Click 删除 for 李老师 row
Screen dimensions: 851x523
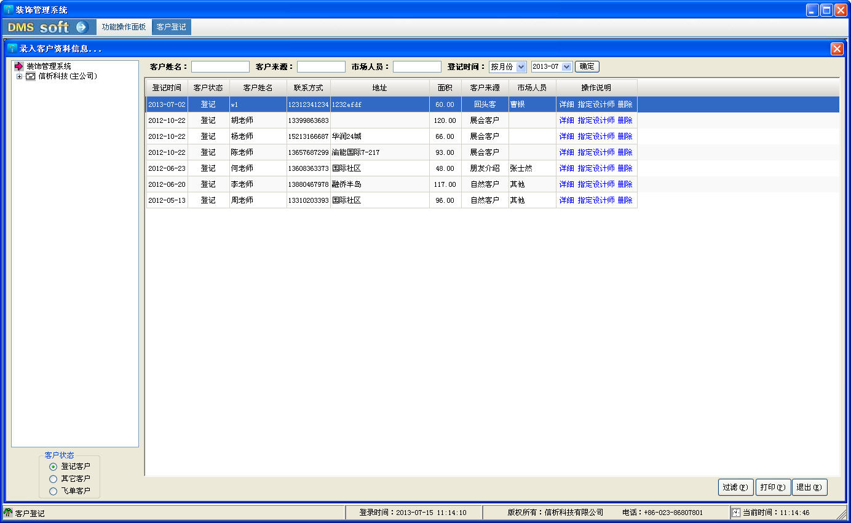click(x=625, y=184)
